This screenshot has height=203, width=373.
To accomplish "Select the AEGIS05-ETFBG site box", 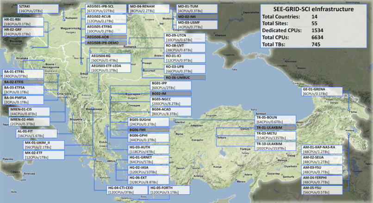I will (x=106, y=29).
